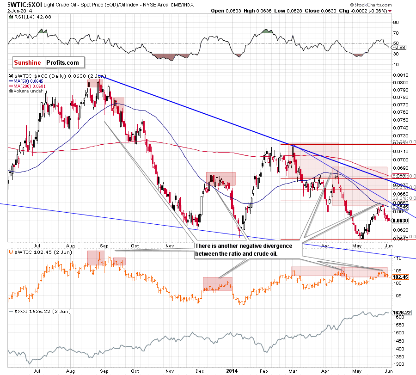The width and height of the screenshot is (416, 375).
Task: Click the RSI 70 overbought axis label
Action: 396,33
